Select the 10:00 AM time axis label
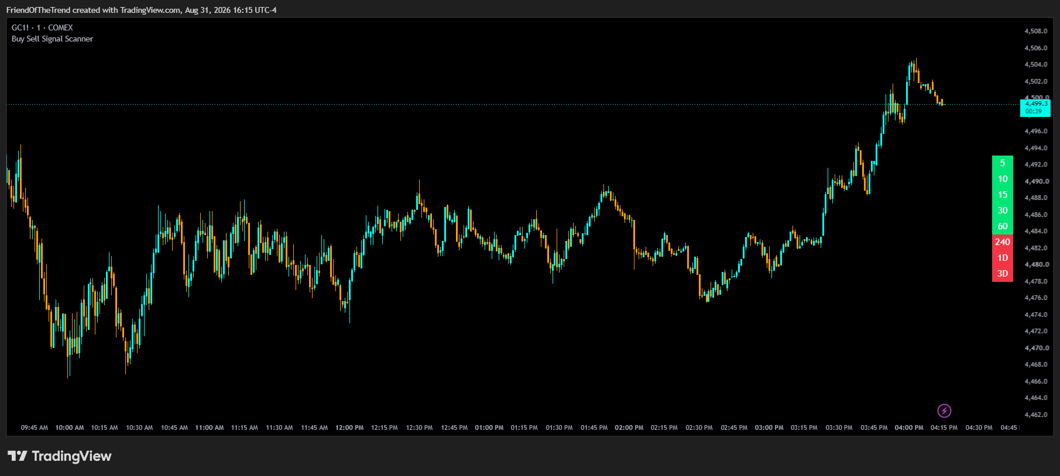Image resolution: width=1060 pixels, height=476 pixels. [x=70, y=427]
